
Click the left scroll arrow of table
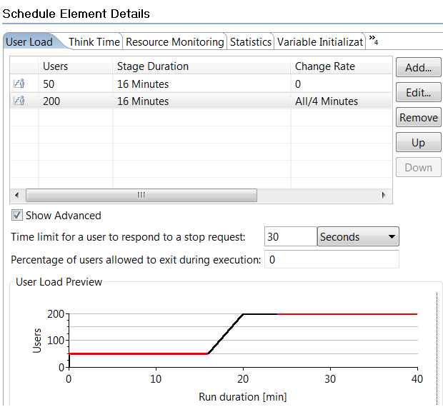coord(17,195)
